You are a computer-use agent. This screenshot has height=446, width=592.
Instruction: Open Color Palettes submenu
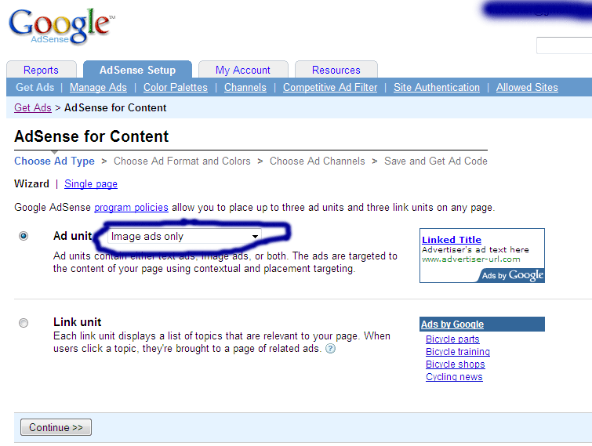(x=176, y=88)
